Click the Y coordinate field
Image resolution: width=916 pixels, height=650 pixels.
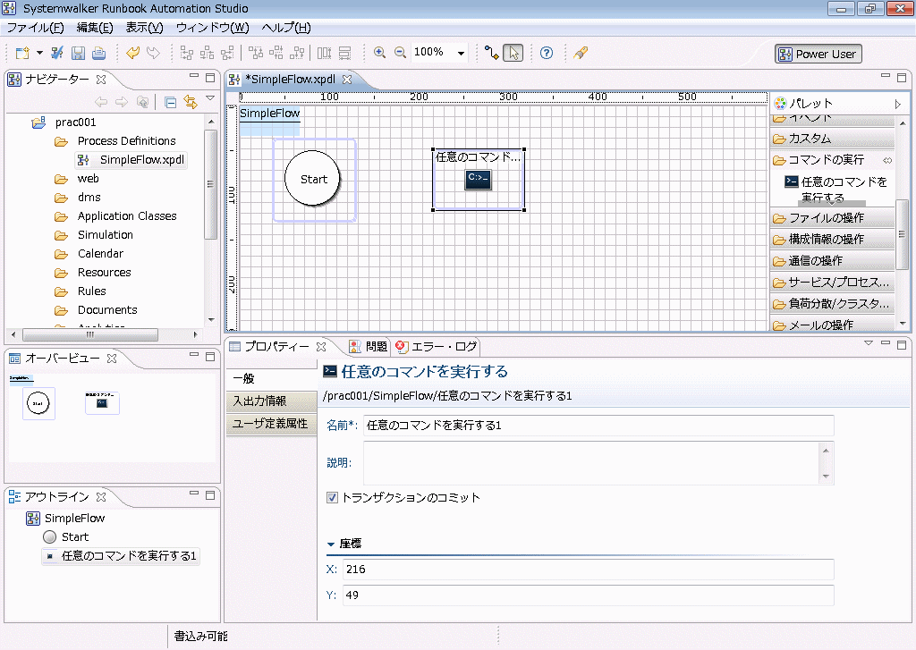pos(588,595)
